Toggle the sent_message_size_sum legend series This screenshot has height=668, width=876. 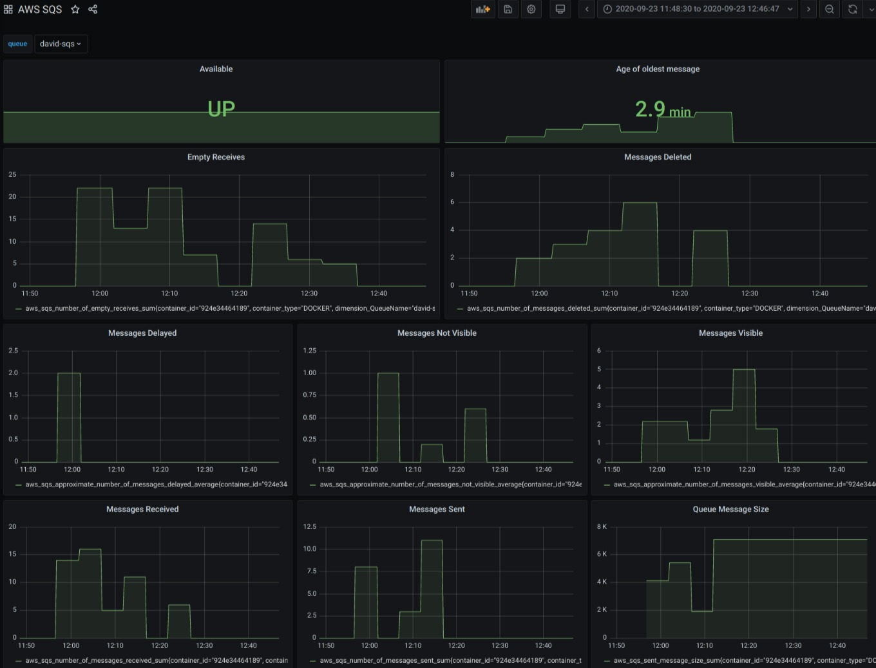pos(745,660)
